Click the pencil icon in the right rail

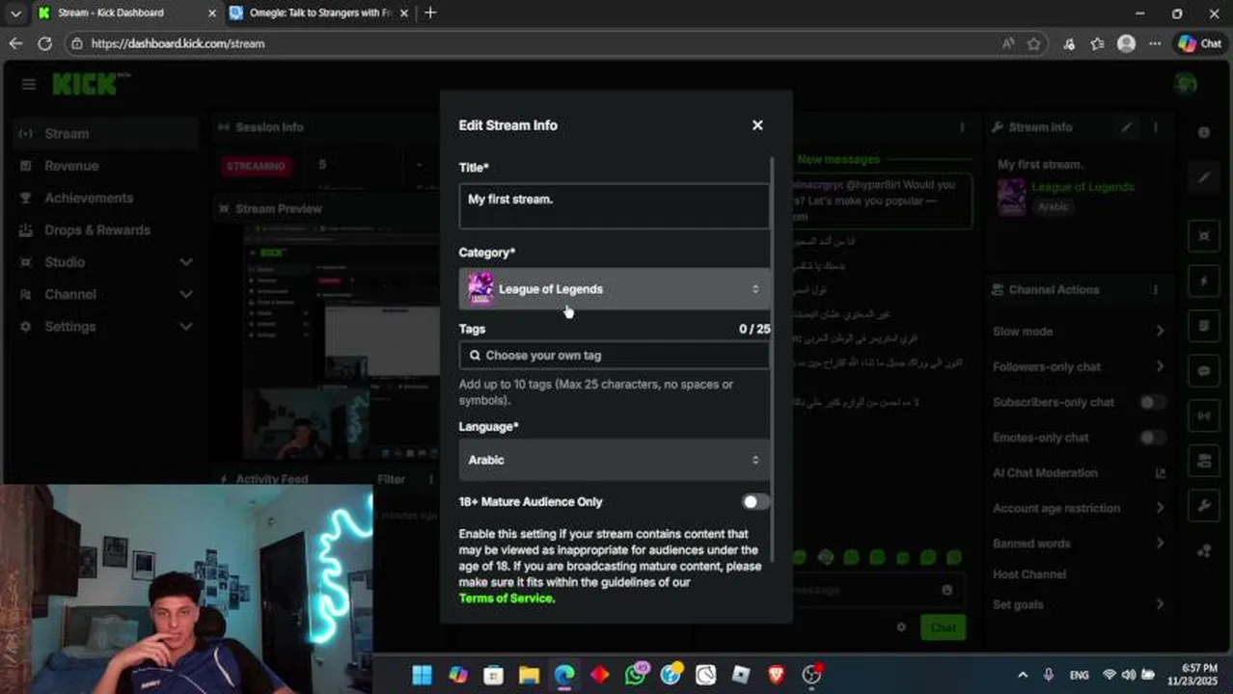pyautogui.click(x=1204, y=178)
